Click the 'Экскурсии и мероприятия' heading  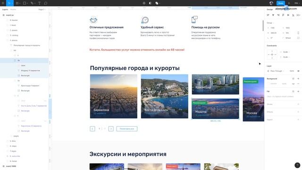pos(128,154)
